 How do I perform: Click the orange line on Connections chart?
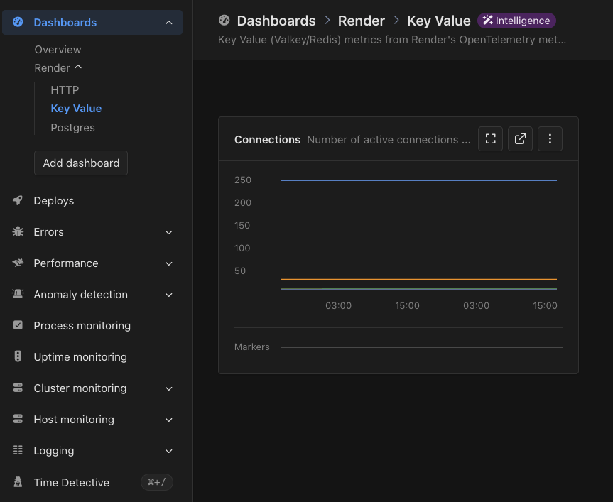[418, 279]
